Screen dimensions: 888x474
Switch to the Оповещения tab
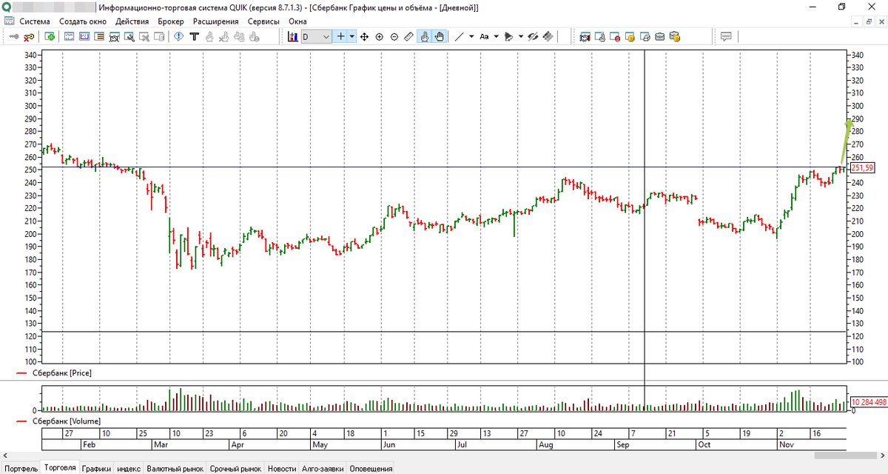pyautogui.click(x=371, y=468)
